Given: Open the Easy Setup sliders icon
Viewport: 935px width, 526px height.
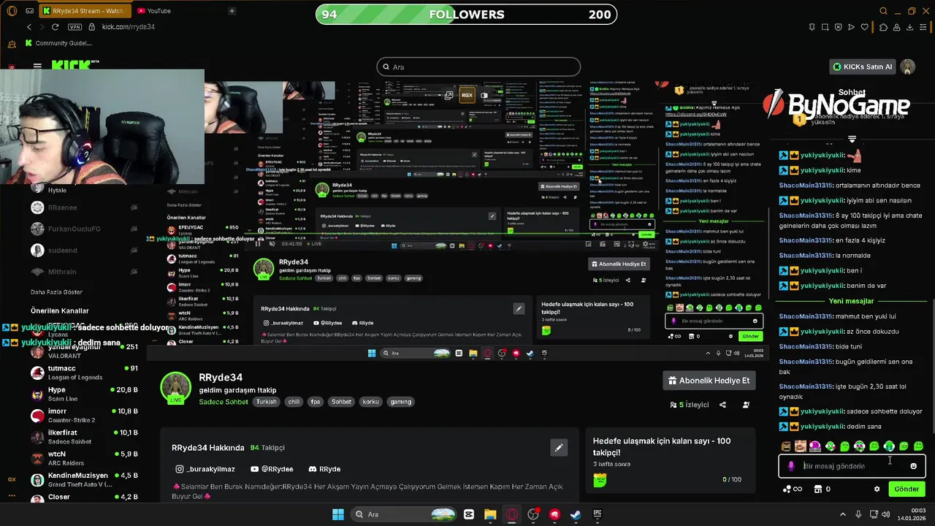Looking at the screenshot, I should (924, 27).
